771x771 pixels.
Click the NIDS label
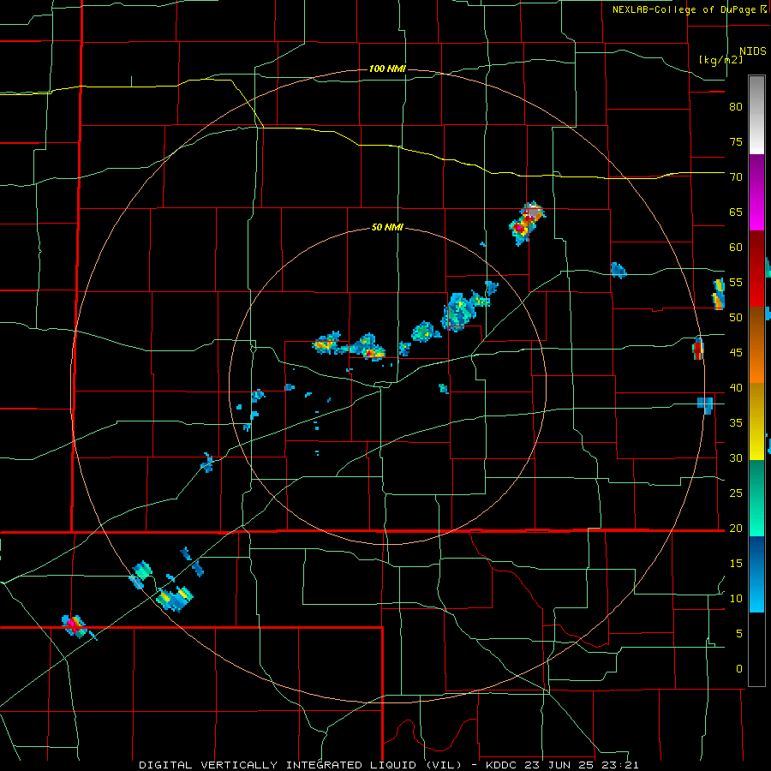(753, 51)
